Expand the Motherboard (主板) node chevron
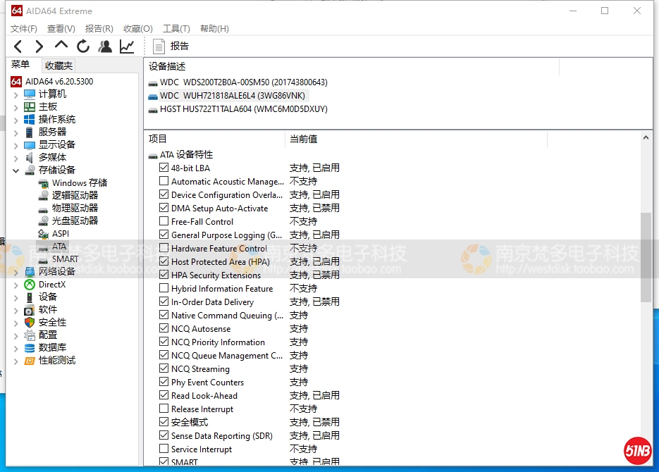659x472 pixels. tap(16, 108)
